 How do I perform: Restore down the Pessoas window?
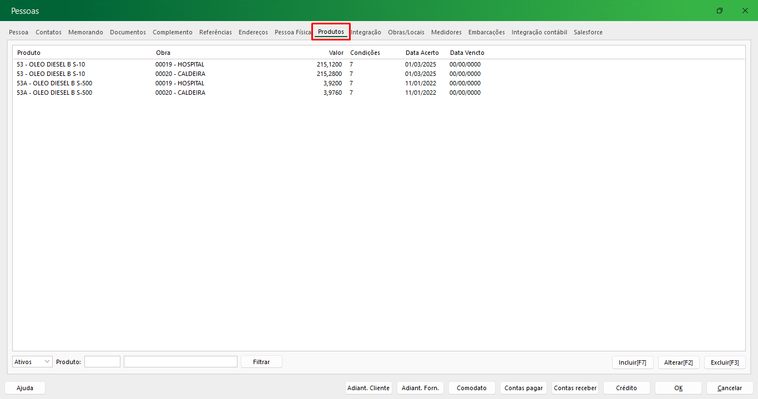[x=720, y=11]
